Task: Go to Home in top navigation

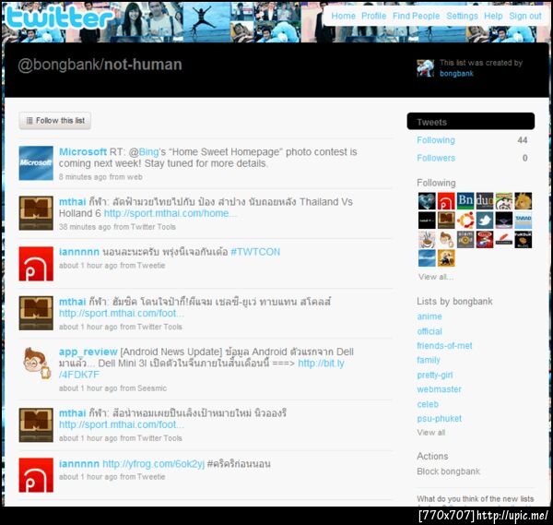Action: (343, 16)
